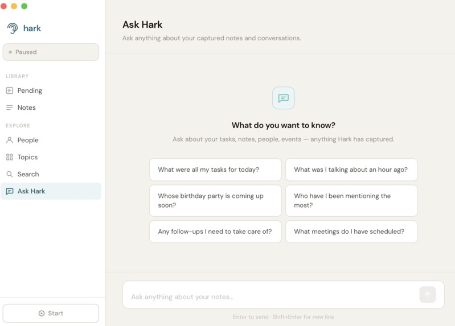
Task: Click the Search magnifier icon
Action: point(10,174)
